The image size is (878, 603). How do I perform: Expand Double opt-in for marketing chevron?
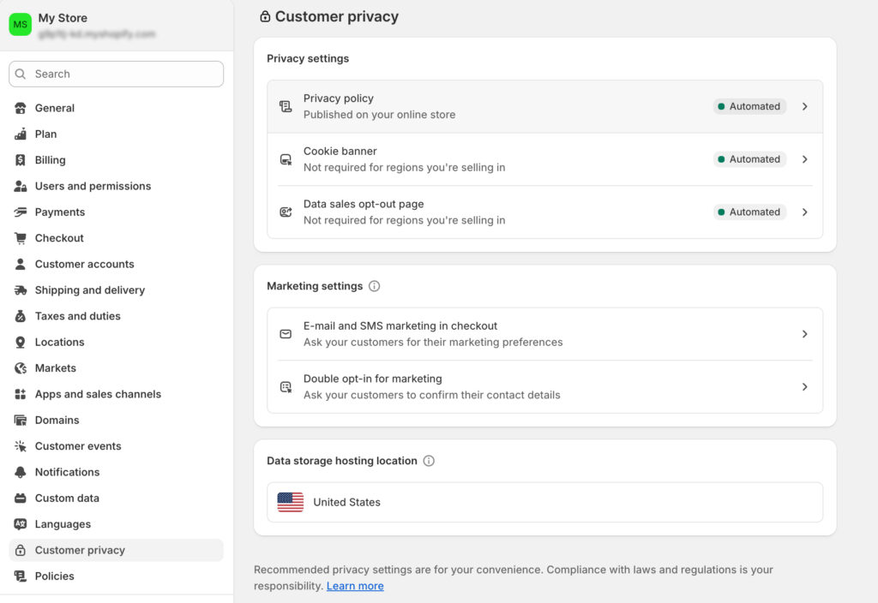(804, 387)
